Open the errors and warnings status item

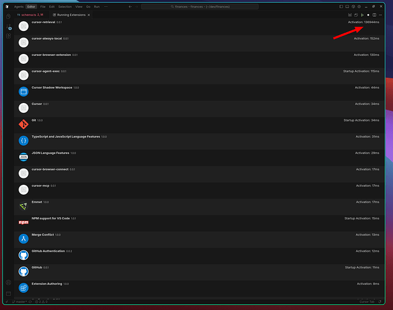pos(42,302)
